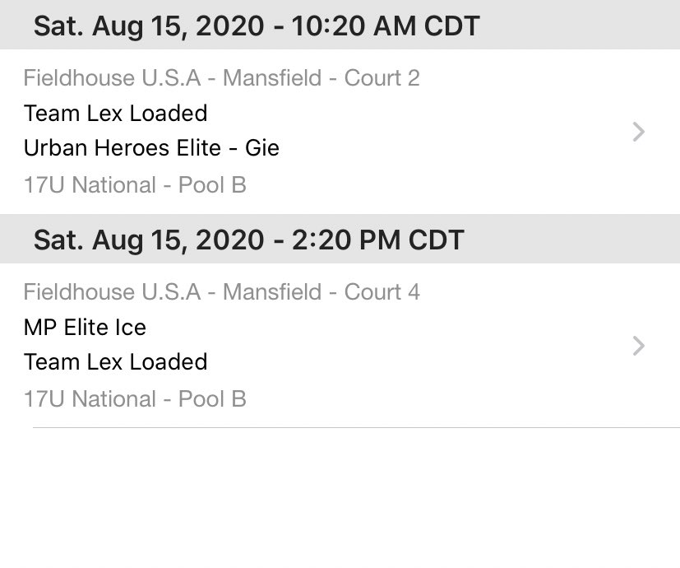Tap Fieldhouse U.S.A - Mansfield - Court 4 location
680x568 pixels.
(222, 291)
